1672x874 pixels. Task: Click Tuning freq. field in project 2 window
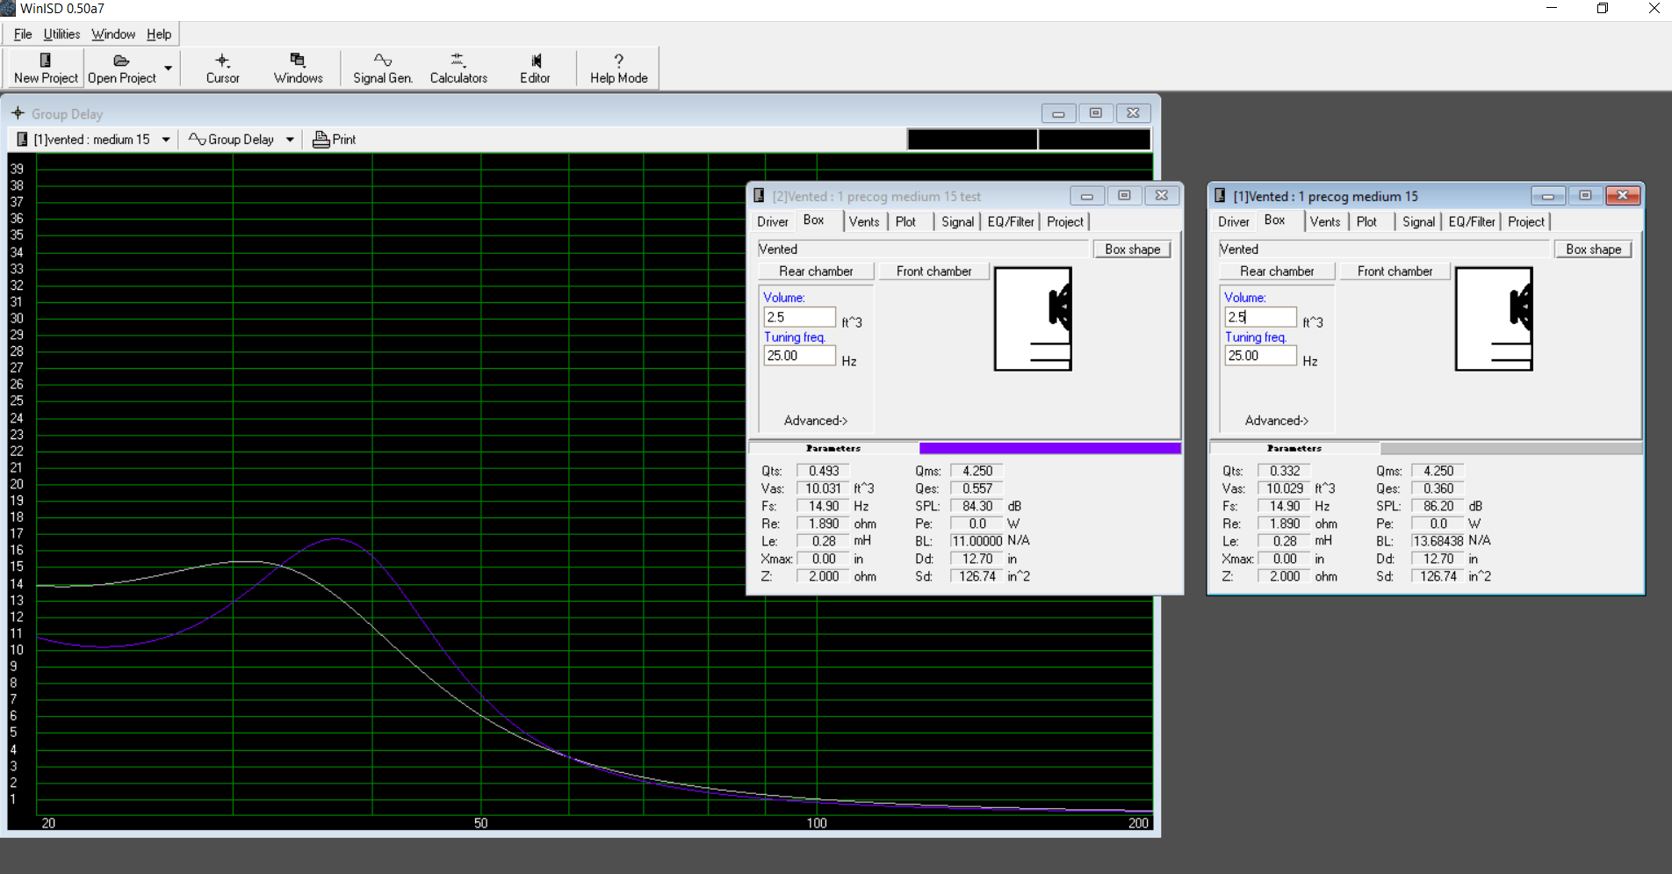pyautogui.click(x=799, y=356)
